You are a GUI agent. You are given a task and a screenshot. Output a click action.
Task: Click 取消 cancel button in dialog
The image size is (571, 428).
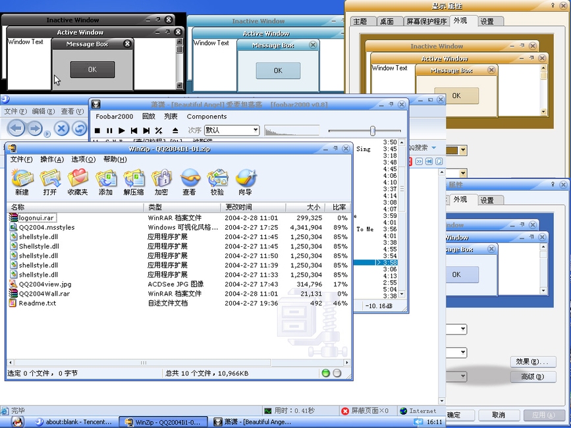499,415
